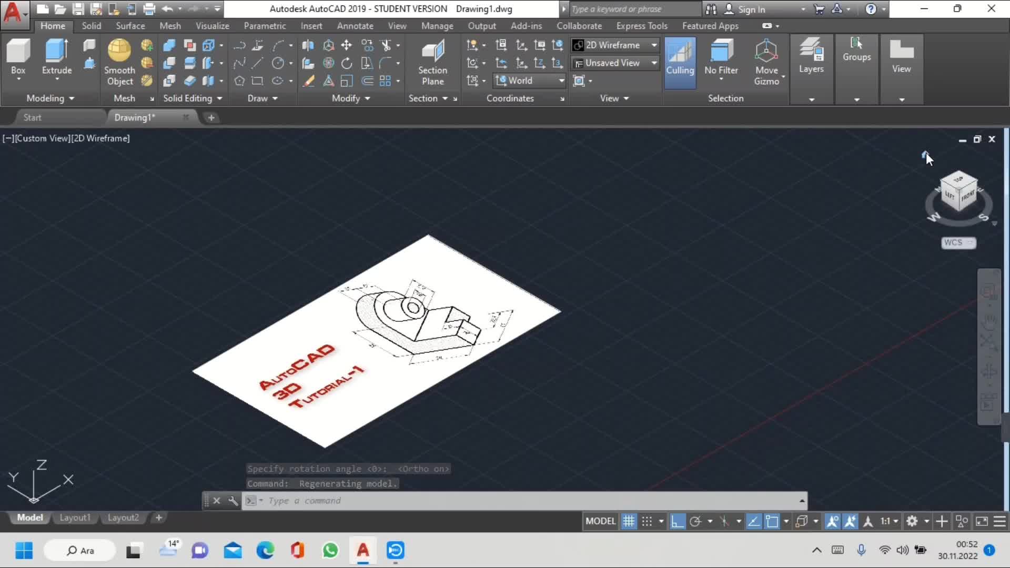Screen dimensions: 1010x568
Task: Add a new drawing tab with plus
Action: click(x=211, y=118)
